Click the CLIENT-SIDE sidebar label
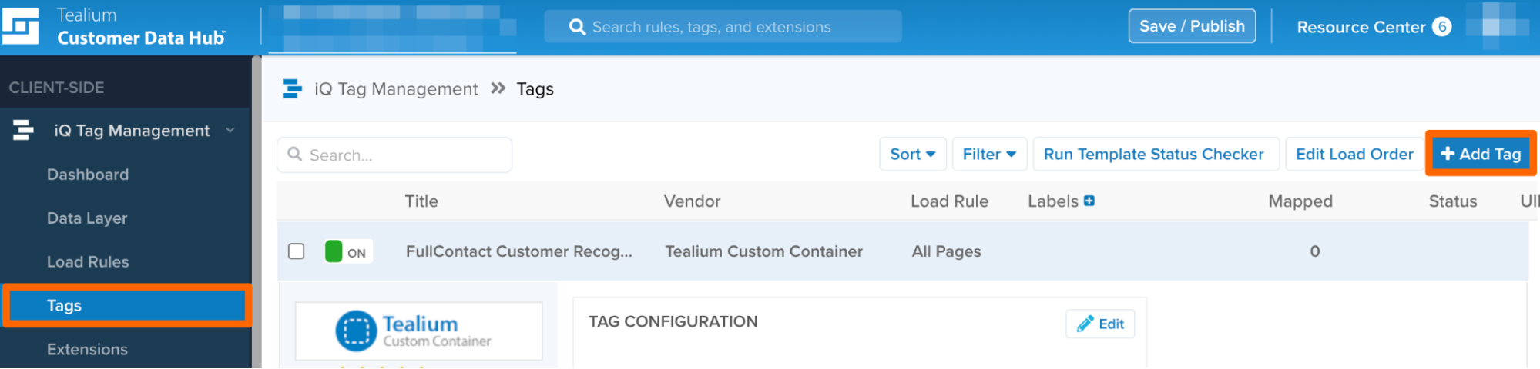1540x369 pixels. click(56, 88)
